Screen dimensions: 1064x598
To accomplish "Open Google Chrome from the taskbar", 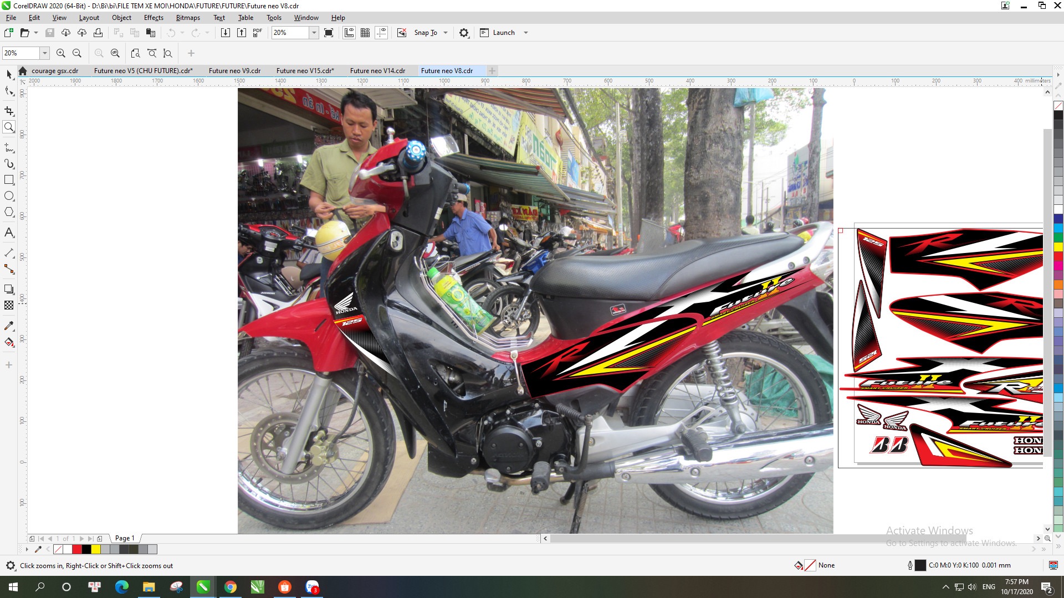I will coord(230,587).
